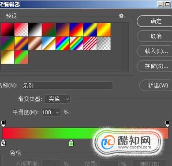Pick the gold metallic gradient preset

7,57
